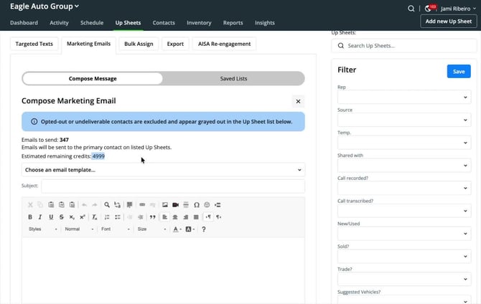Open the Find magnifier in editor toolbar

(x=107, y=205)
